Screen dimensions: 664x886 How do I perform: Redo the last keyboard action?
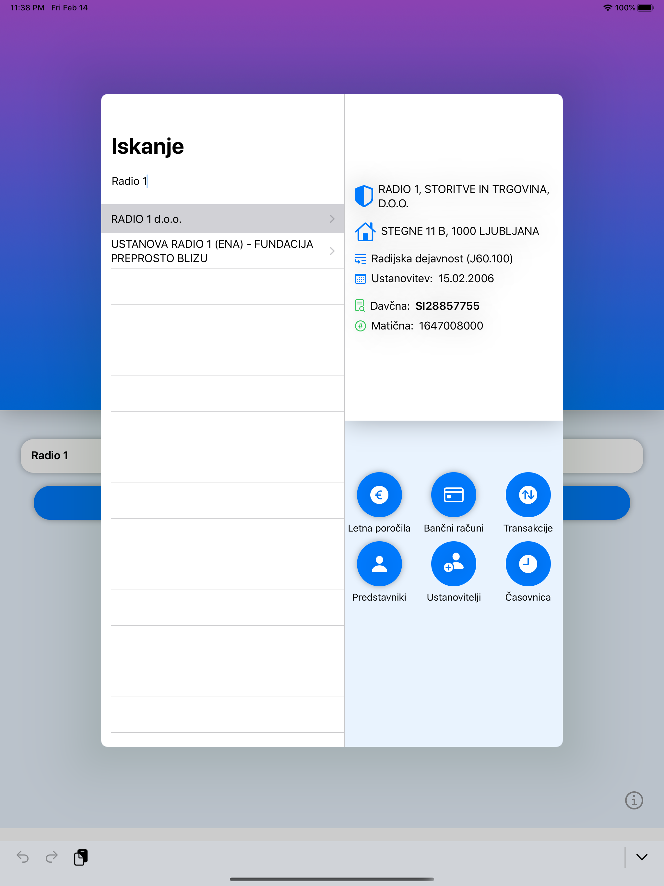(x=52, y=857)
